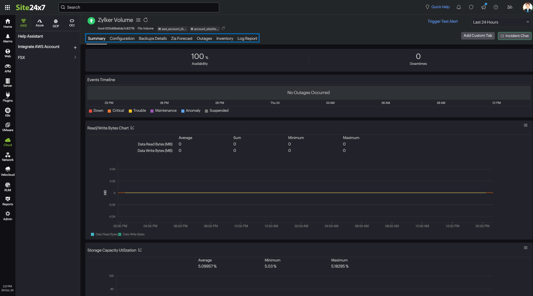
Task: Switch to the Zia Forecast tab
Action: [x=182, y=38]
